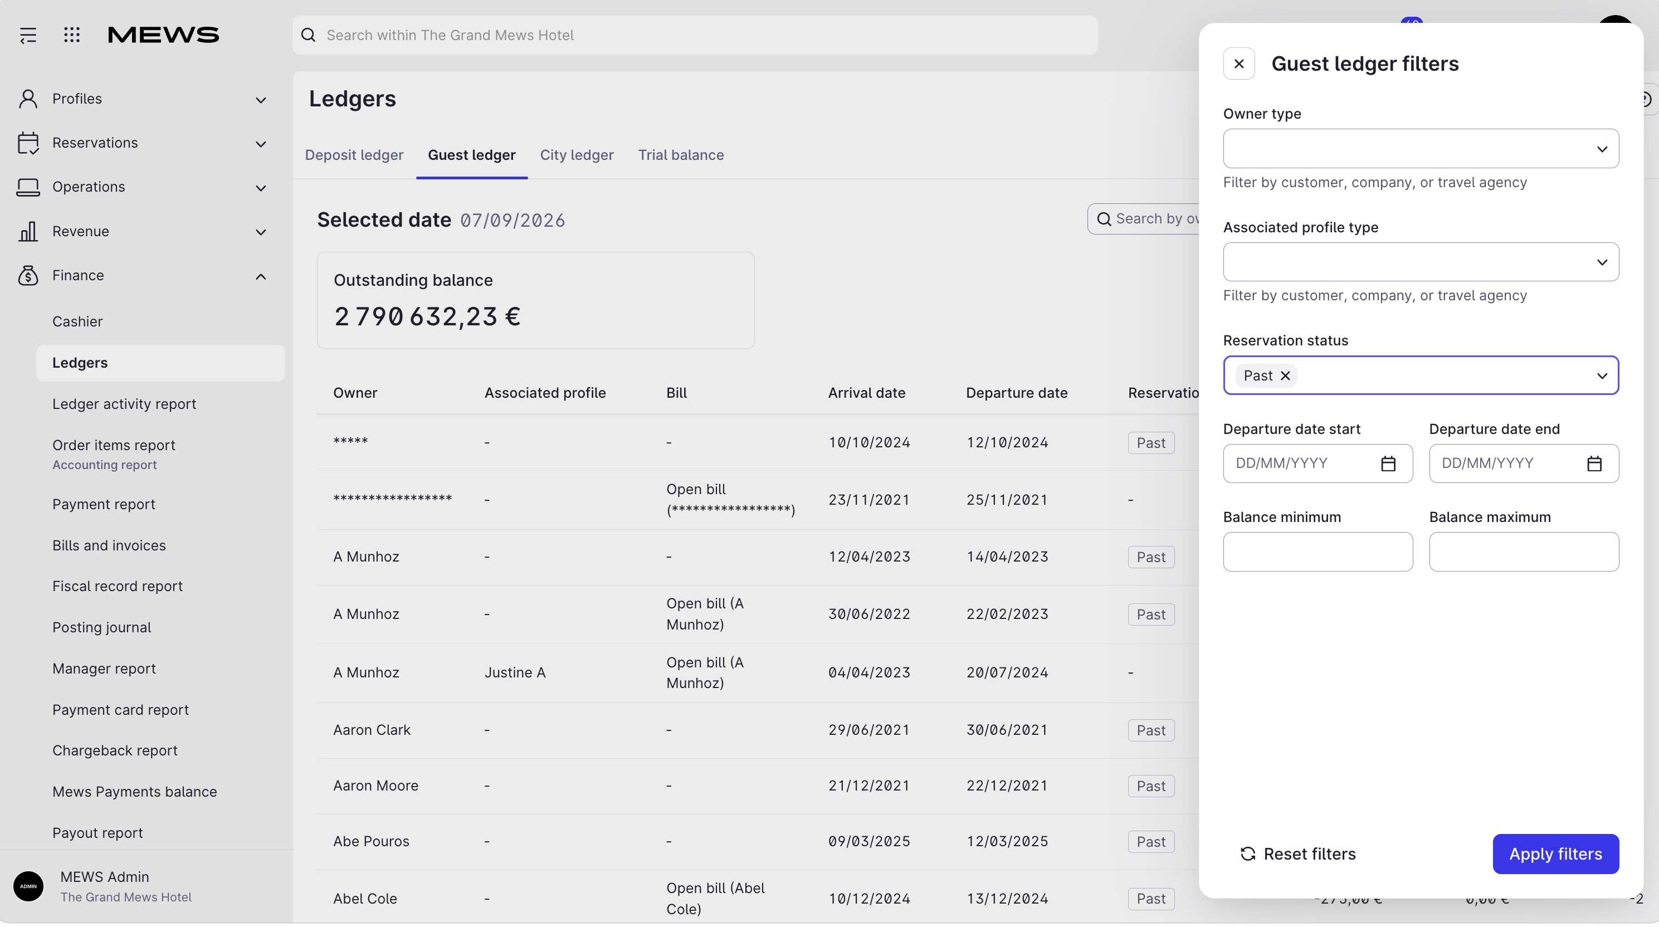This screenshot has width=1659, height=927.
Task: Click the Associated profile column header
Action: (545, 393)
